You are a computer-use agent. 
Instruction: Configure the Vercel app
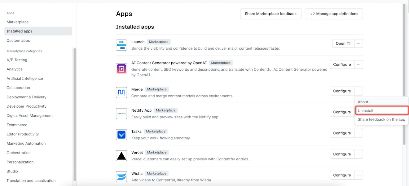(x=342, y=154)
